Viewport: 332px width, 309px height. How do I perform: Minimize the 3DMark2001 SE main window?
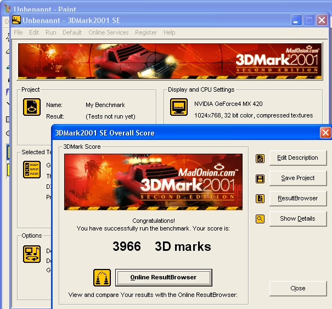296,20
